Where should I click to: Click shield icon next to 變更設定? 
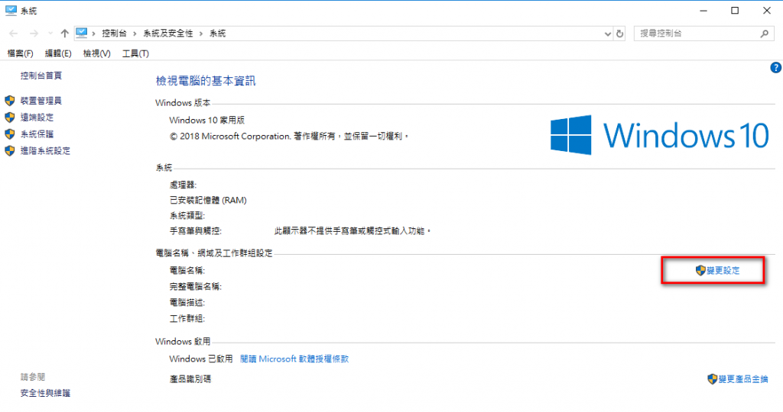coord(700,271)
